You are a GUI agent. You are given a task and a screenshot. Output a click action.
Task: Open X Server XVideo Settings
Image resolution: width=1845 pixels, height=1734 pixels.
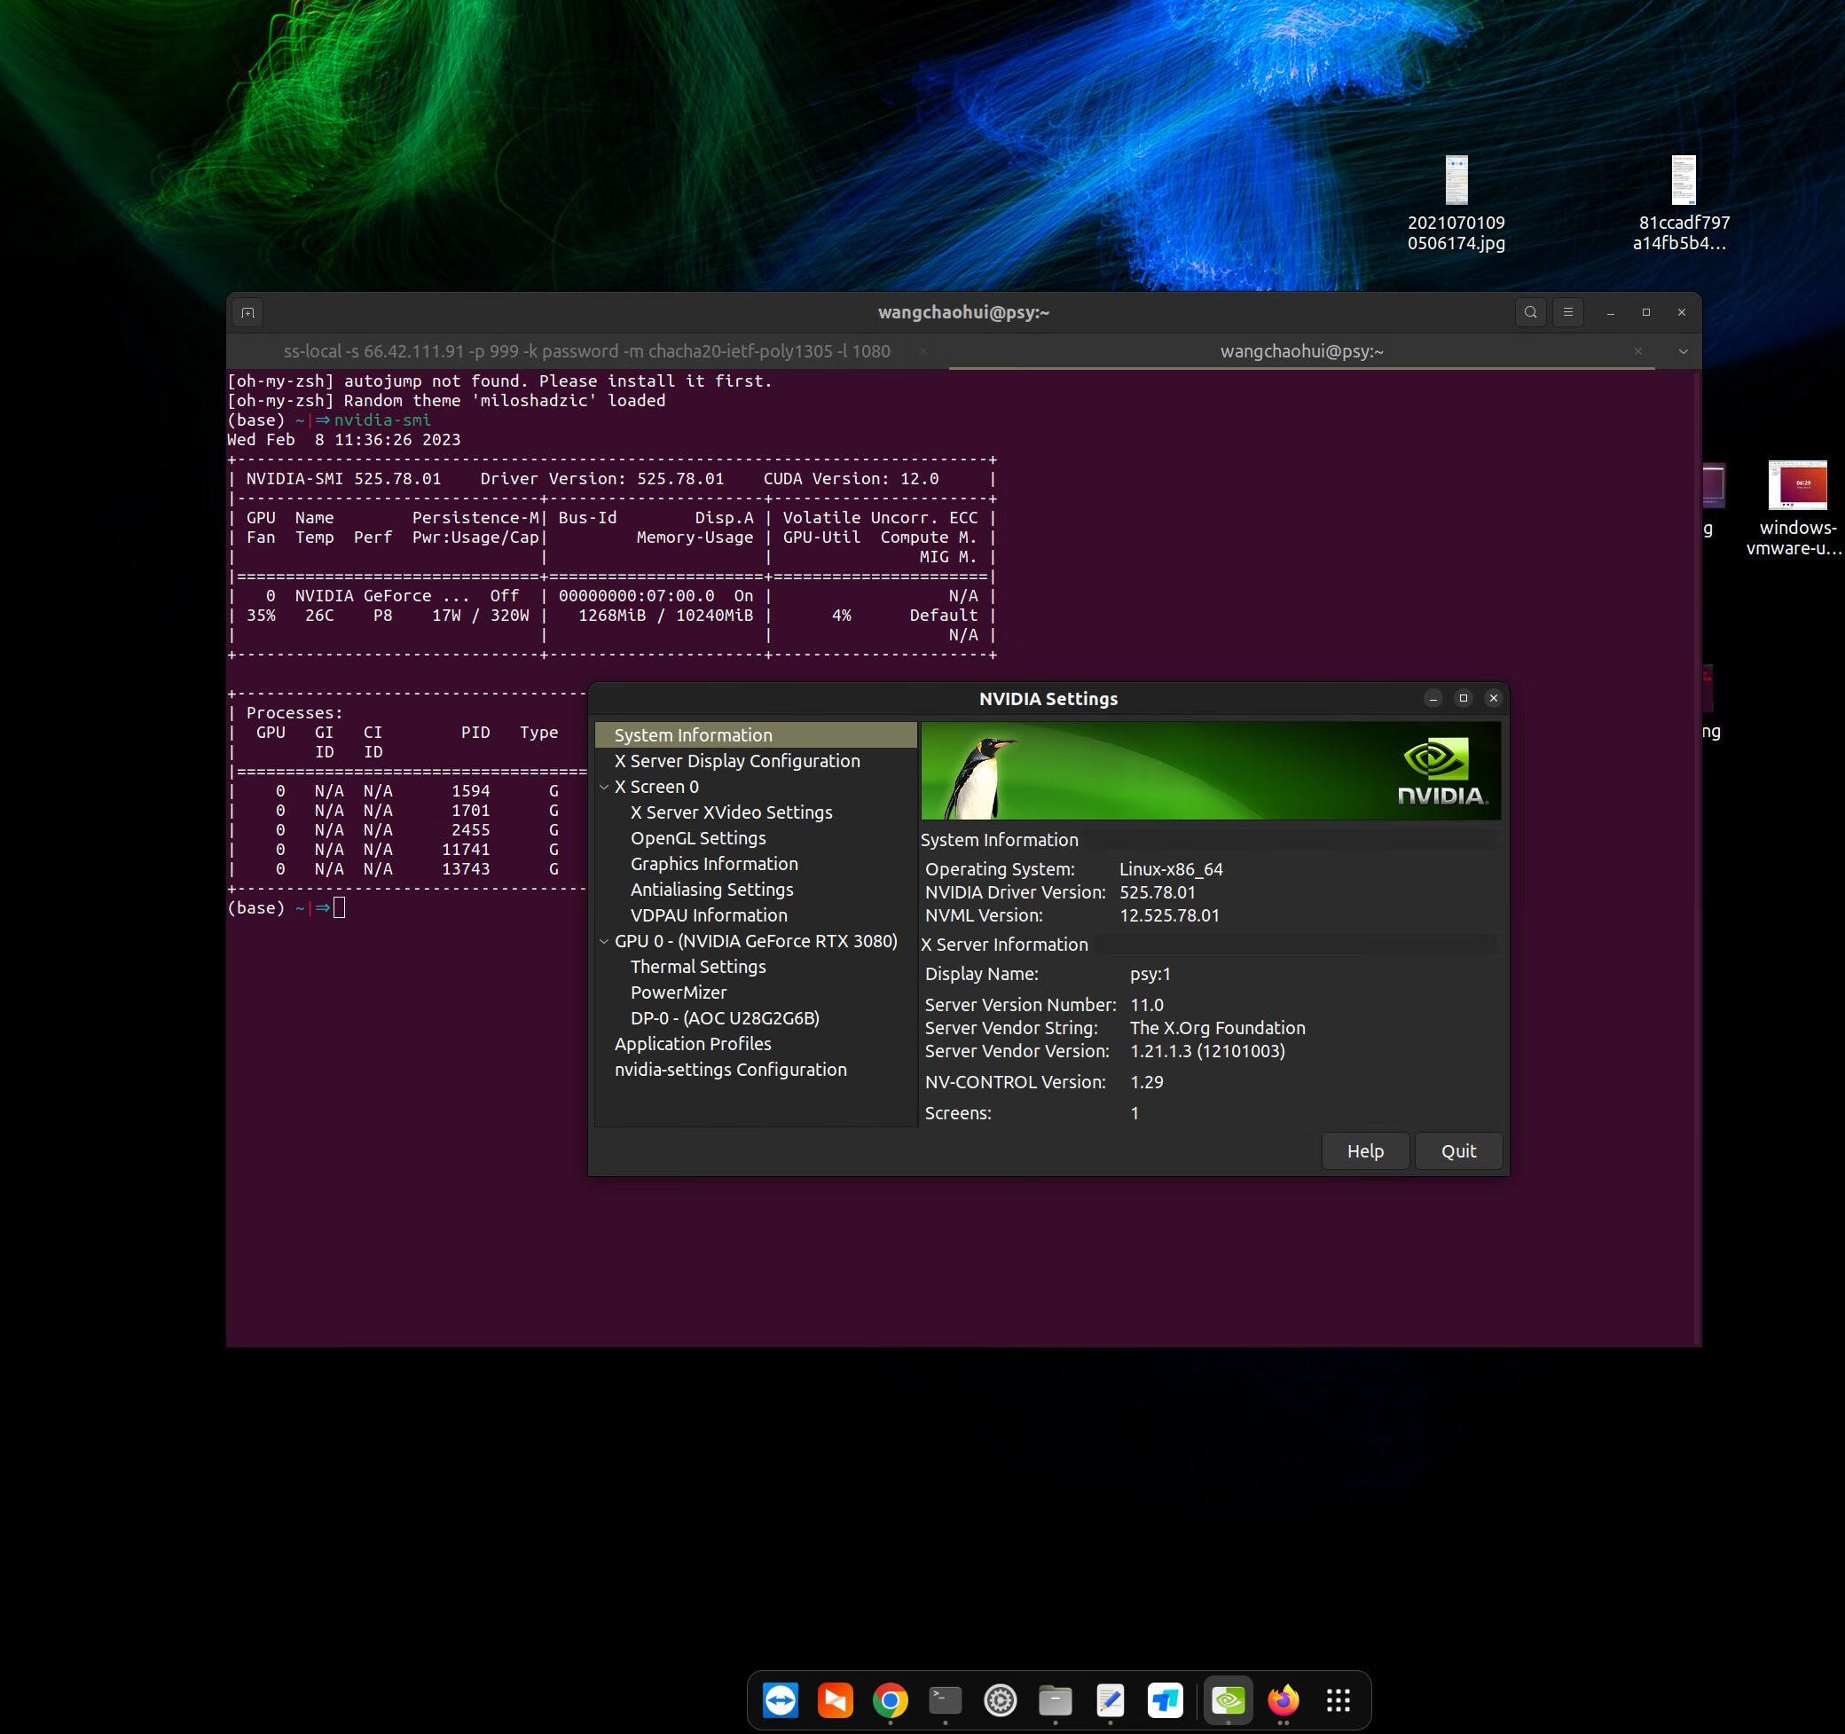click(x=731, y=812)
